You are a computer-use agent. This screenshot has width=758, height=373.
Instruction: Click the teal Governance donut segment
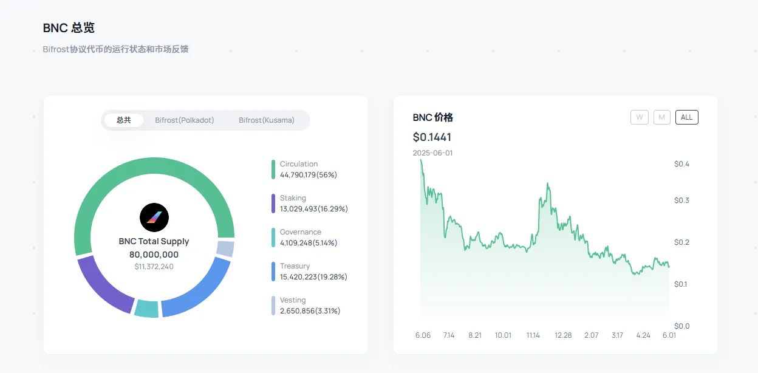[146, 309]
